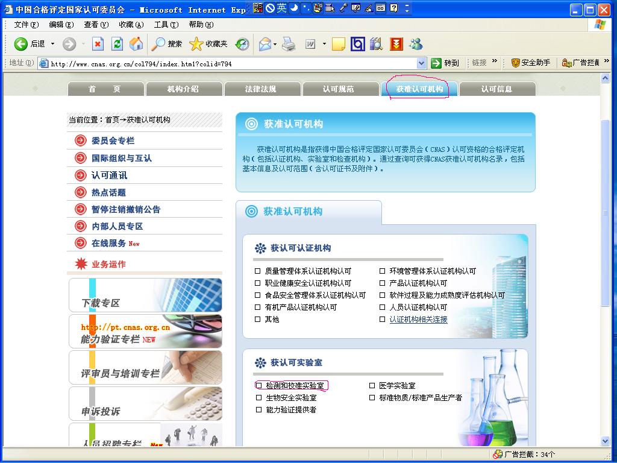Open the Back button history dropdown arrow
Viewport: 617px width, 463px height.
pos(52,43)
